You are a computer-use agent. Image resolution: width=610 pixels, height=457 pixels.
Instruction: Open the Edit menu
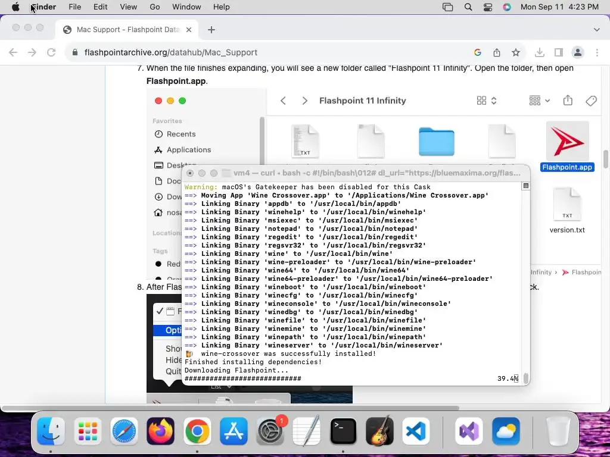[x=100, y=7]
